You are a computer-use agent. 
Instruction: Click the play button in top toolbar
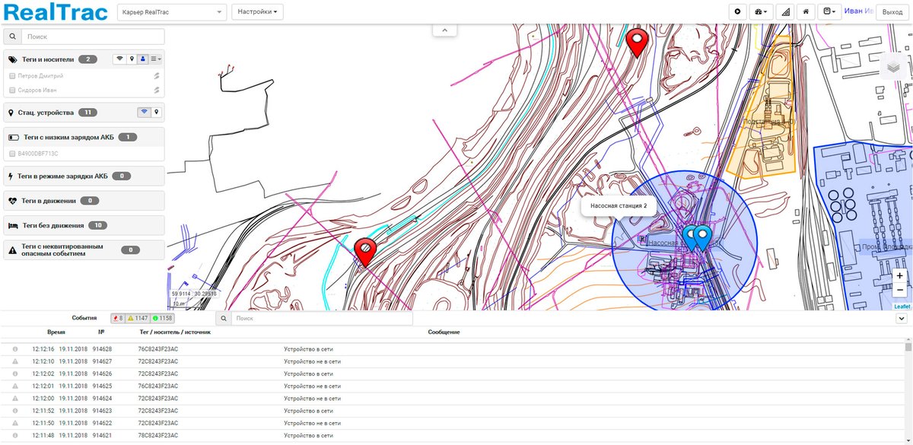[738, 11]
